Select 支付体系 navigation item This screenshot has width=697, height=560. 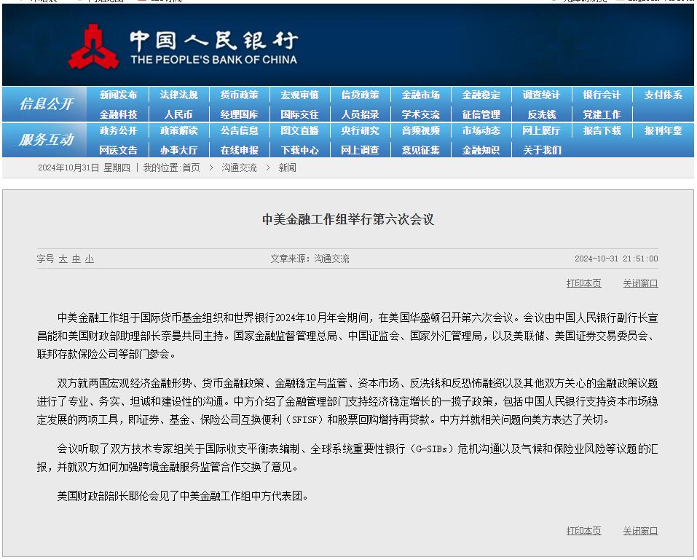[663, 95]
